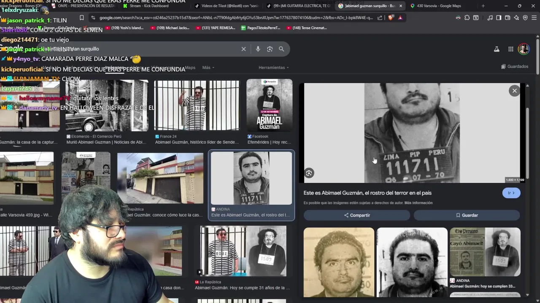This screenshot has width=540, height=303.
Task: Open Search Labs flask icon
Action: [x=497, y=49]
